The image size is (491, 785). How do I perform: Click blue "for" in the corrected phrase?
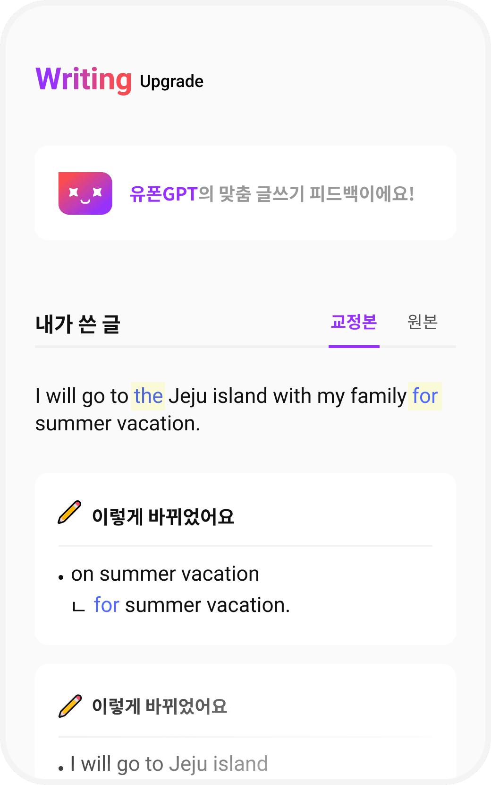106,605
